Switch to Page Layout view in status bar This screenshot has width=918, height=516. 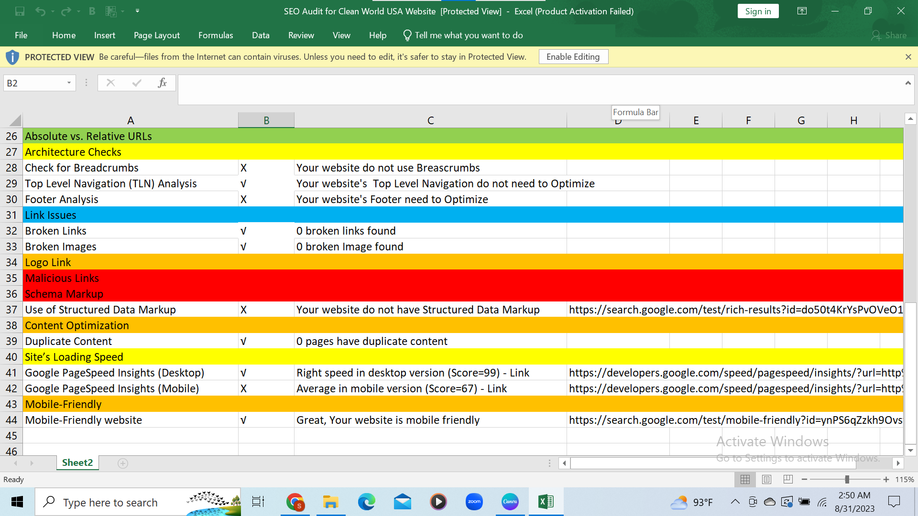click(767, 479)
